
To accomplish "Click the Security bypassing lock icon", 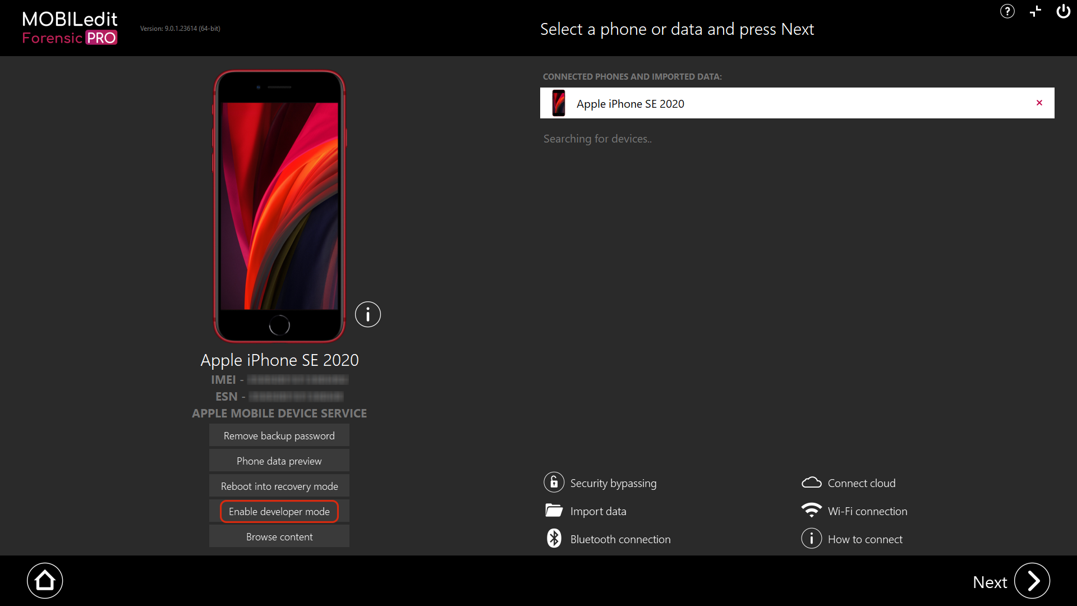I will pyautogui.click(x=554, y=482).
